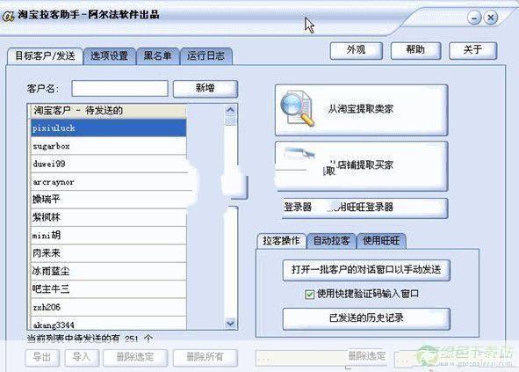Switch to the 自动拉客 tab

(x=331, y=241)
